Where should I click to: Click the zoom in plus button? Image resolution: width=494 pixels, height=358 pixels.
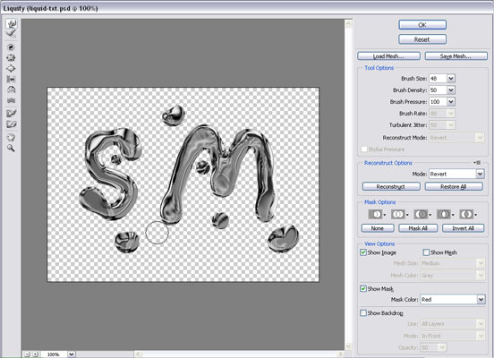(x=35, y=354)
